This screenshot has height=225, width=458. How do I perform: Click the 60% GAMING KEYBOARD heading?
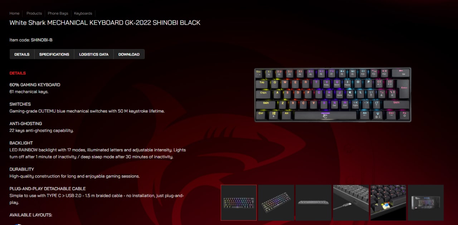coord(35,85)
